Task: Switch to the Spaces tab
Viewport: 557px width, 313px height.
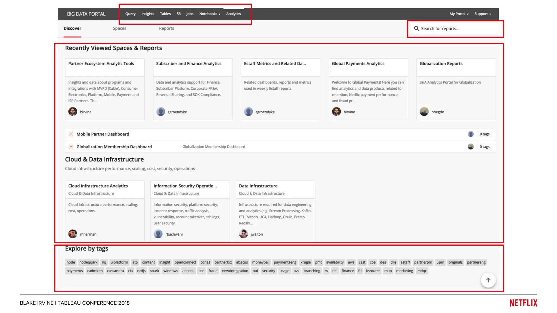Action: (119, 28)
